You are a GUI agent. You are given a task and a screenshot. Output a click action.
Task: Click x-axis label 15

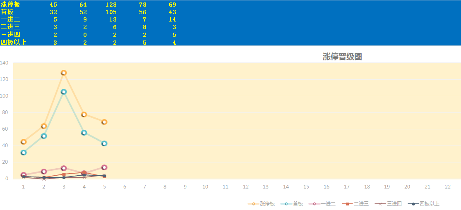[306, 187]
